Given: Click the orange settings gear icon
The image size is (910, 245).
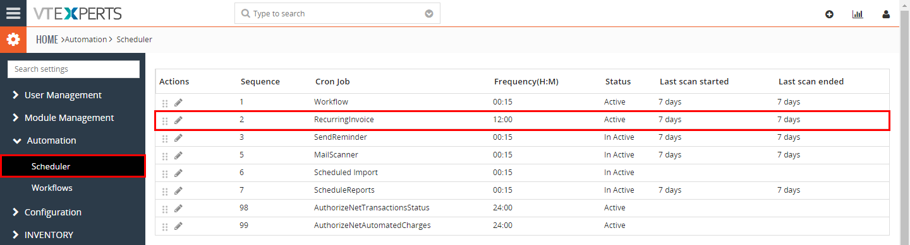Looking at the screenshot, I should (x=13, y=40).
